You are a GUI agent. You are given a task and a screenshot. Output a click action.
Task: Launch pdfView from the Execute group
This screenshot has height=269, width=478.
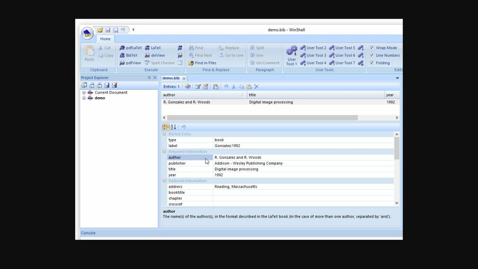click(x=130, y=63)
